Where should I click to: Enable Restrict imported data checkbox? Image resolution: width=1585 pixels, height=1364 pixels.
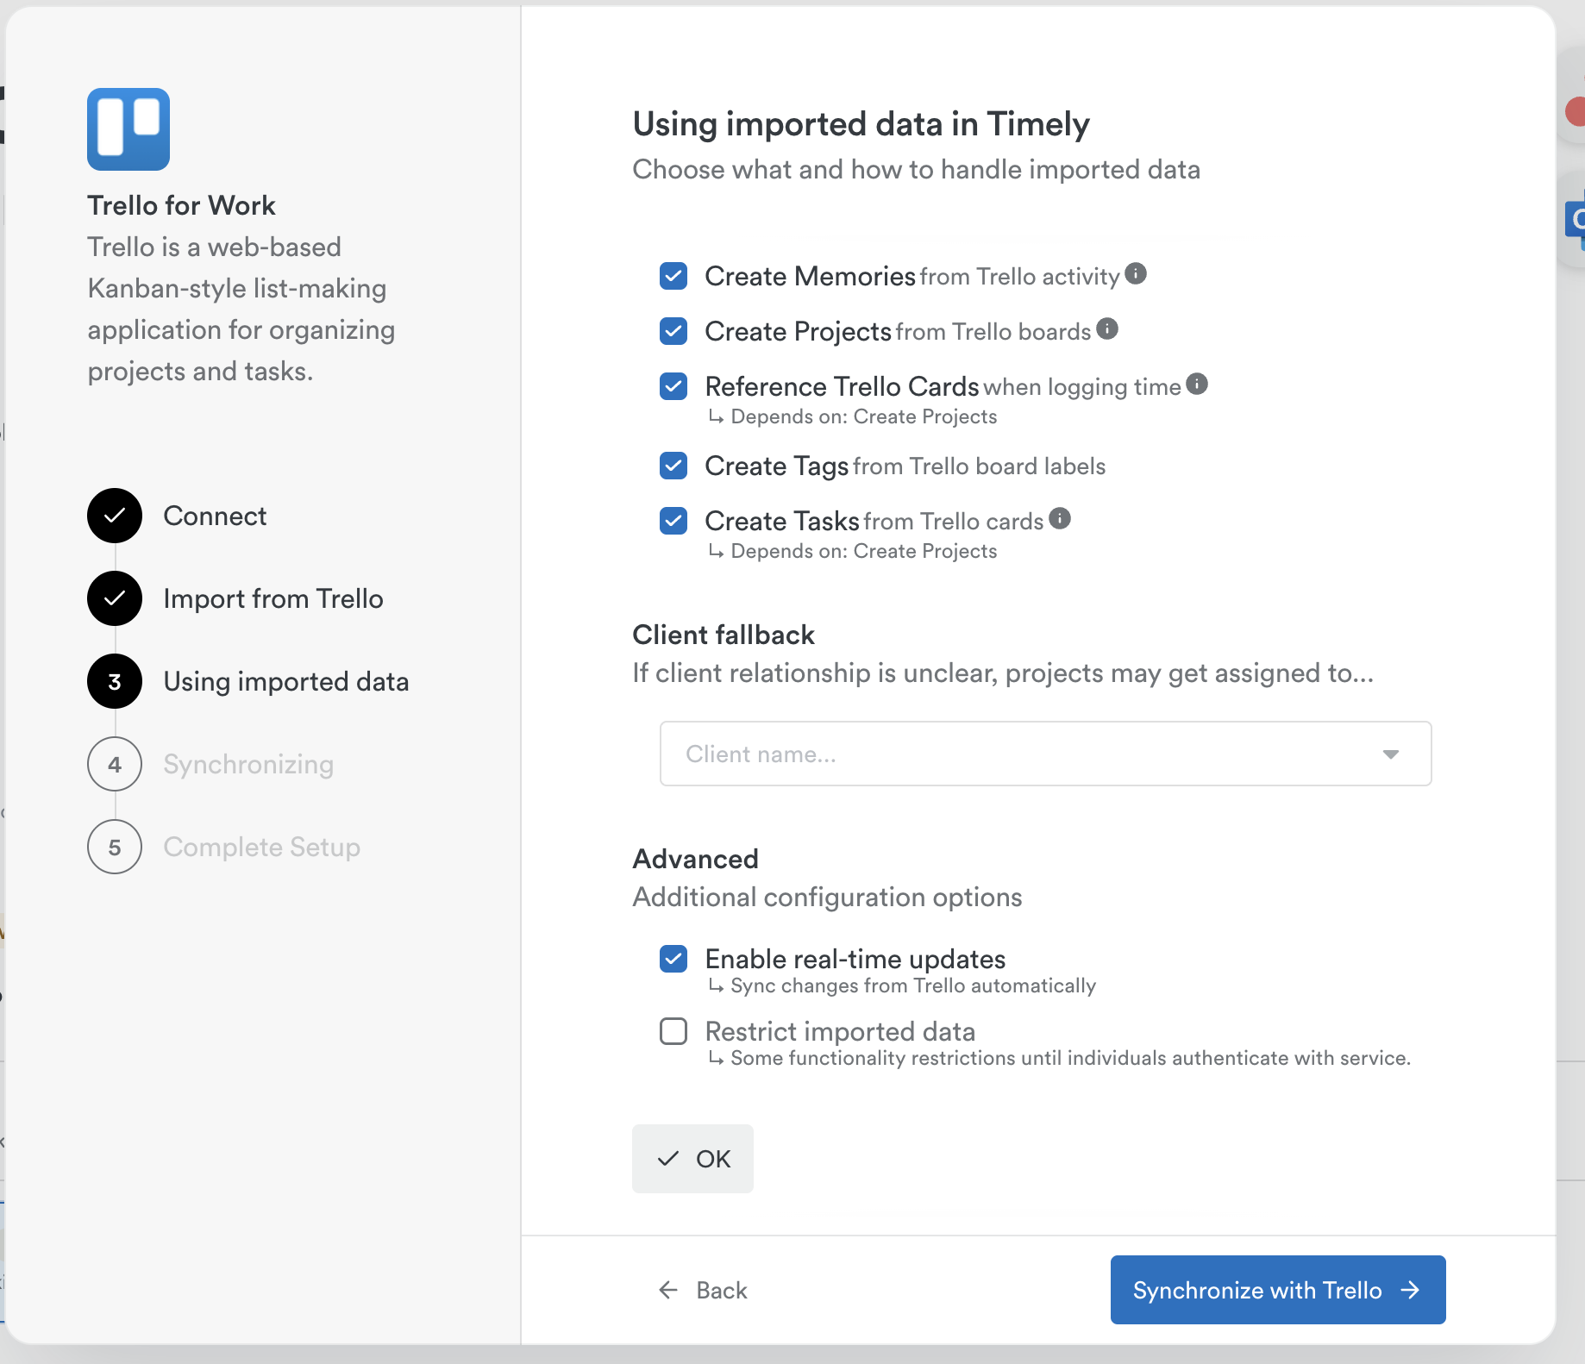click(x=673, y=1031)
